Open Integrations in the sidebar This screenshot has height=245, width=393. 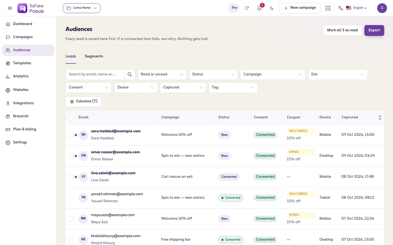(28, 103)
